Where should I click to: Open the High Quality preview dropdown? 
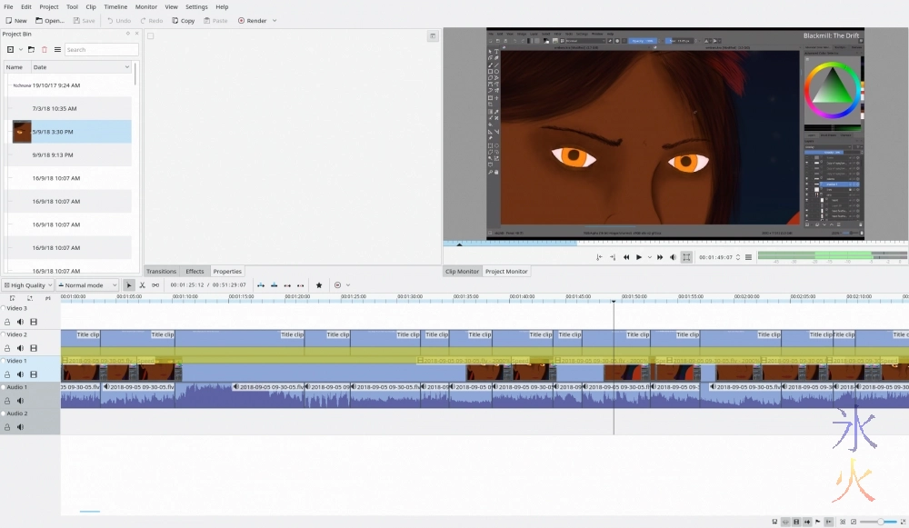26,285
